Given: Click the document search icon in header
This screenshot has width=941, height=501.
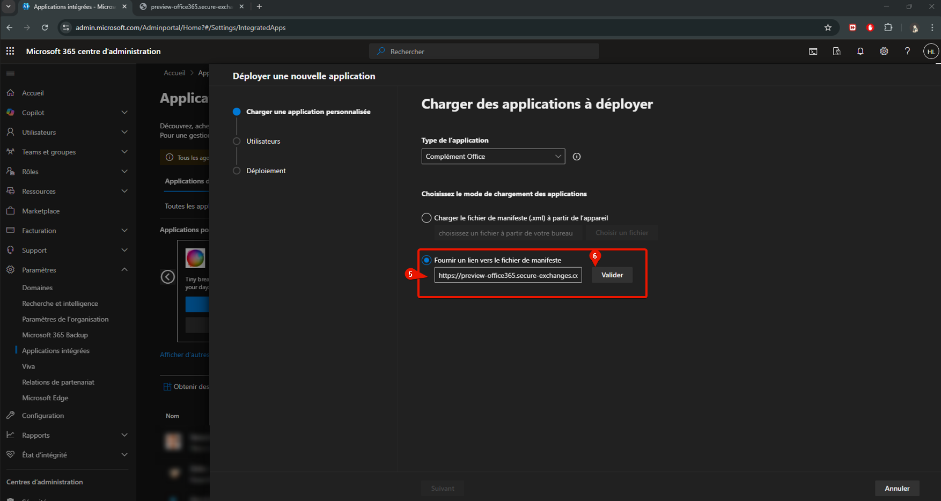Looking at the screenshot, I should point(837,51).
